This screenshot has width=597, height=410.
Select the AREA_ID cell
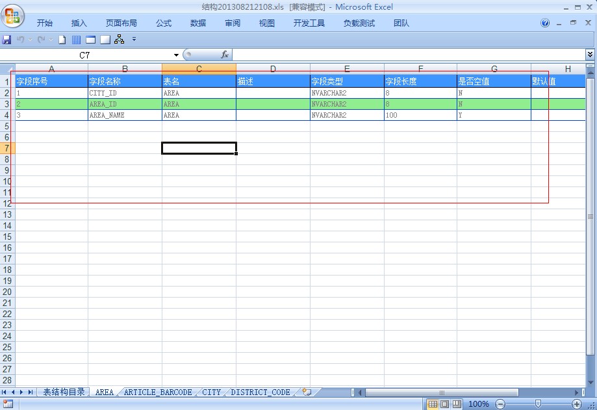pyautogui.click(x=125, y=104)
